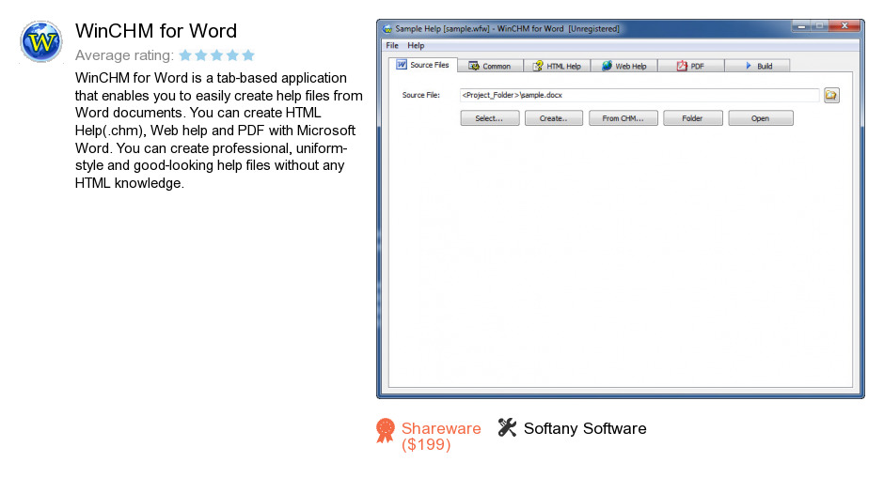The height and width of the screenshot is (478, 884).
Task: Click the Select... button
Action: click(489, 118)
